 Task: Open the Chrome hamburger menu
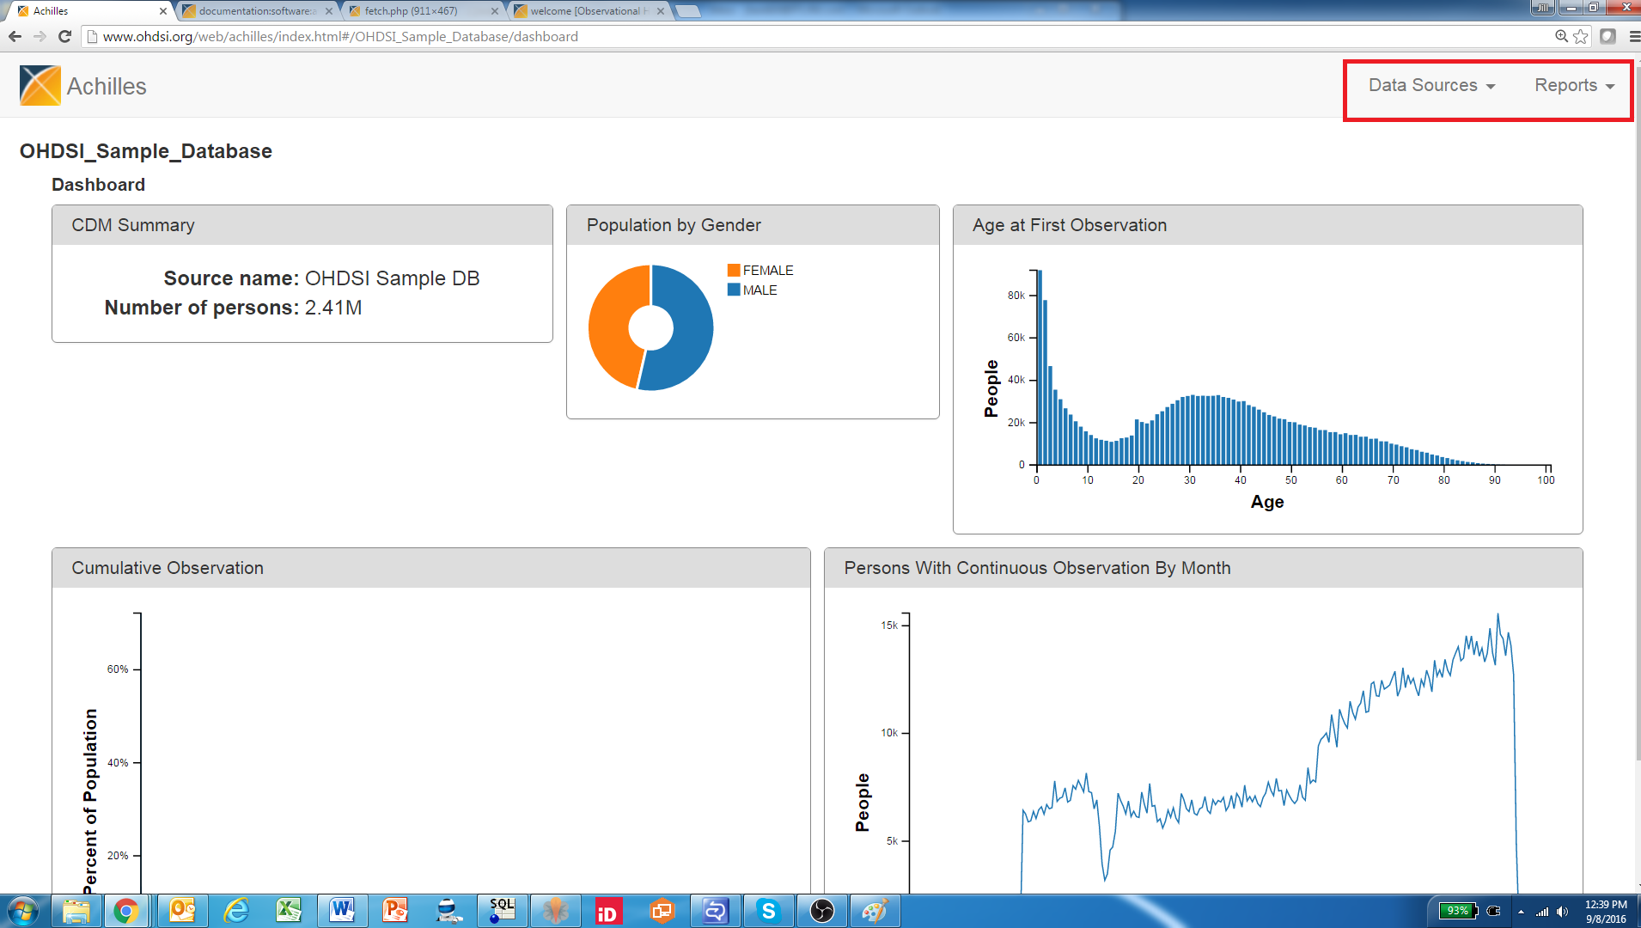point(1633,36)
